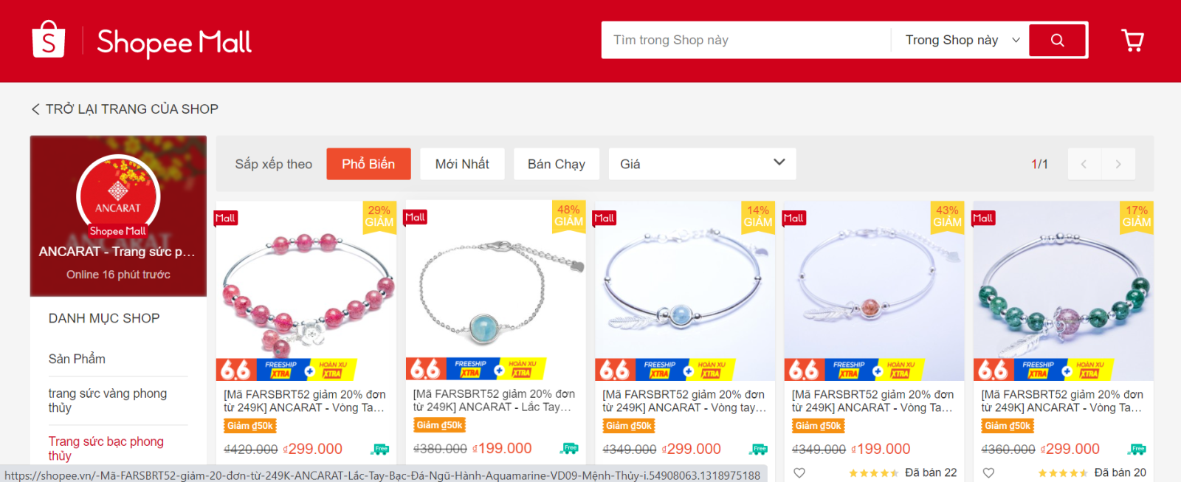Like the green bead bracelet with heart icon
The height and width of the screenshot is (482, 1181).
pyautogui.click(x=988, y=472)
